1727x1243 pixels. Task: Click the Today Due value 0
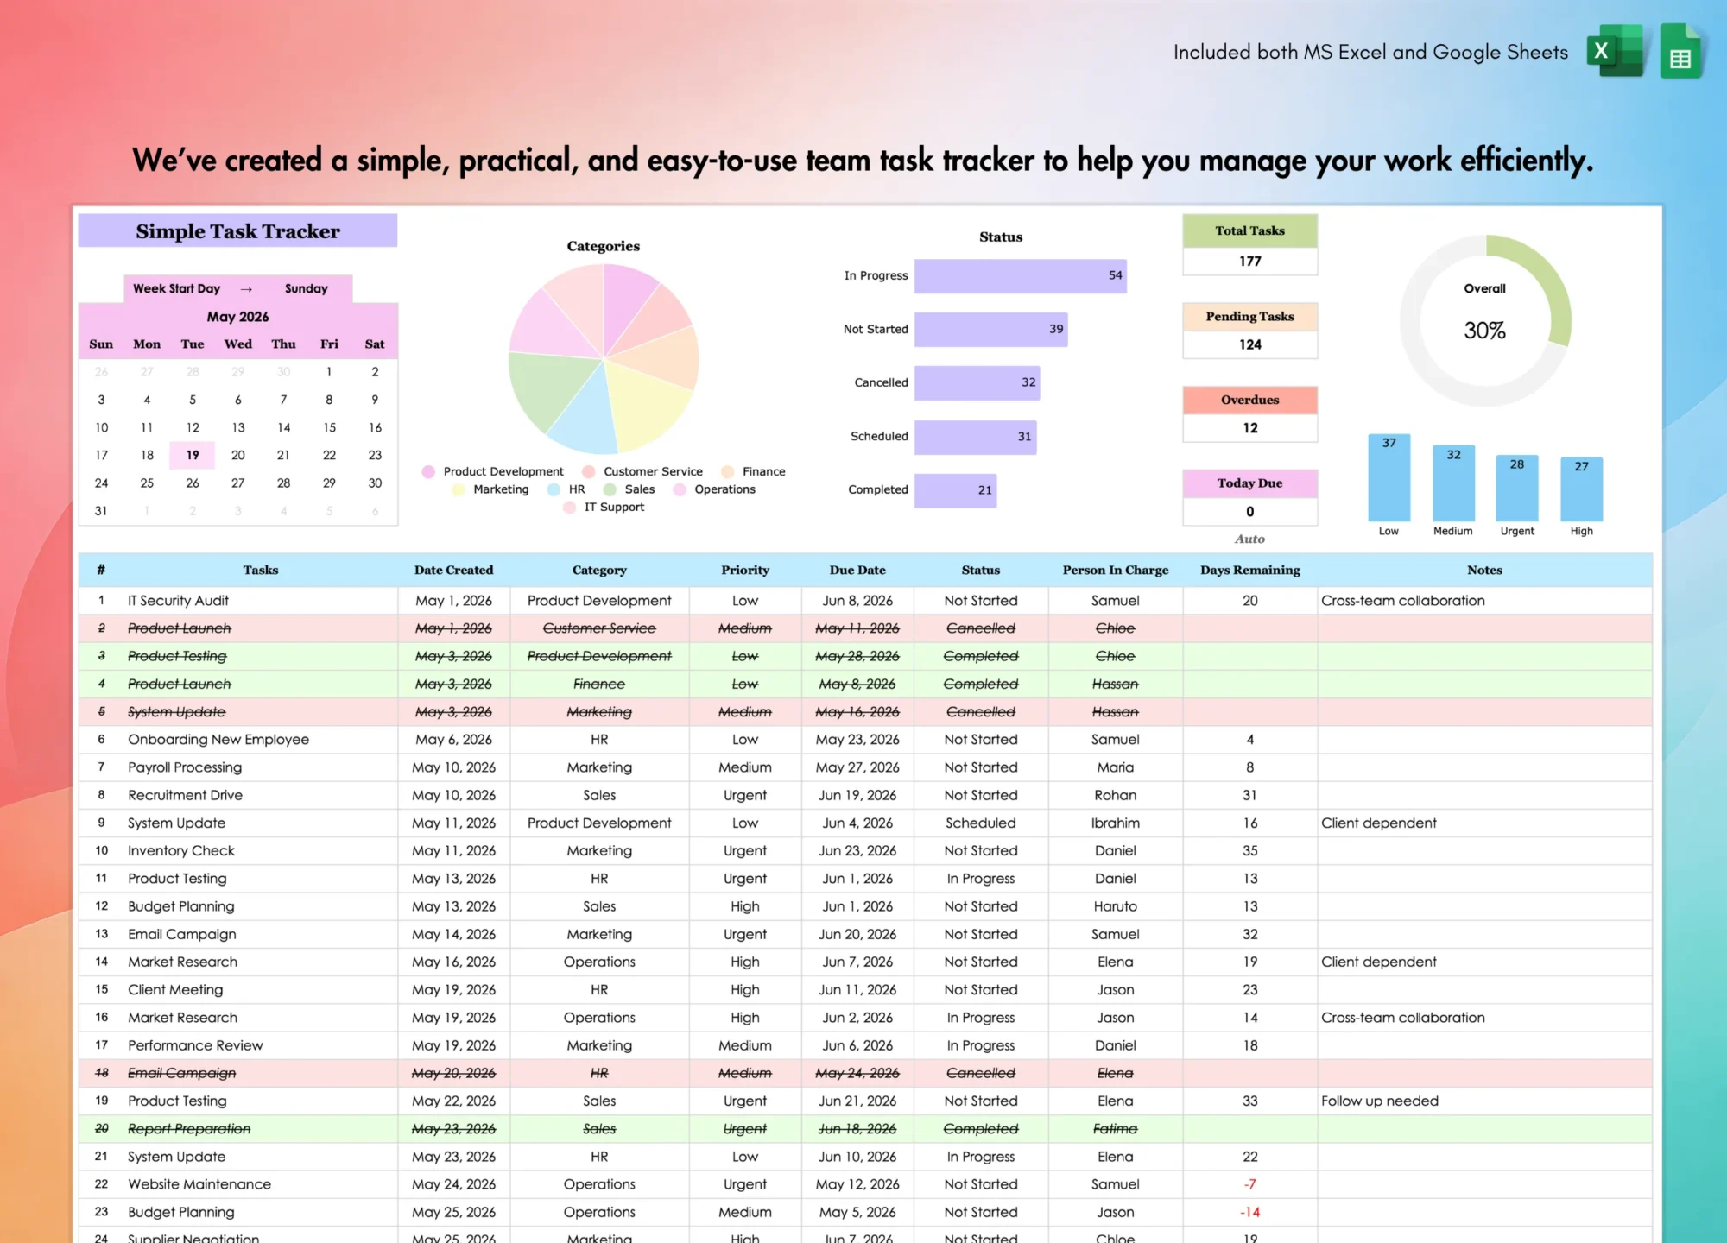click(x=1249, y=512)
